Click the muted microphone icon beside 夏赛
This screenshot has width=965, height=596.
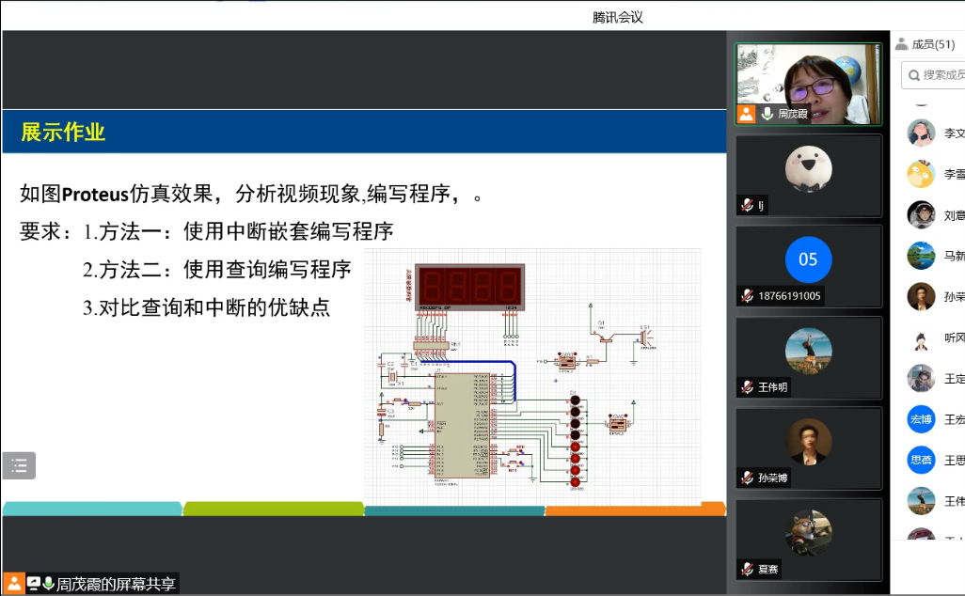coord(747,569)
